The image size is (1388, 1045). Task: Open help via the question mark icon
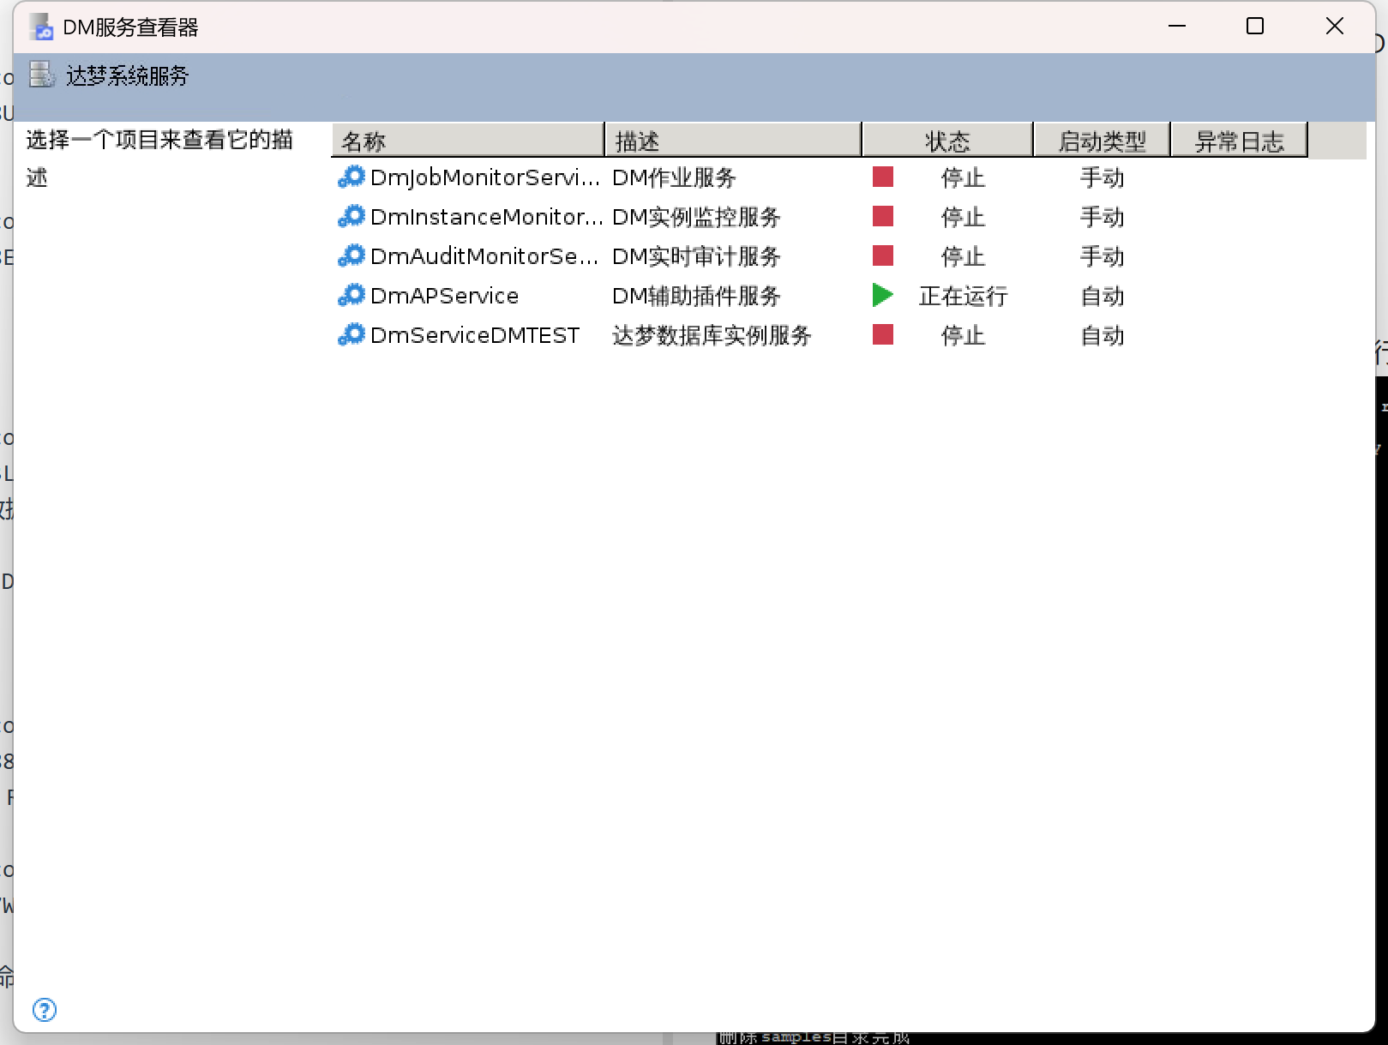coord(45,1010)
